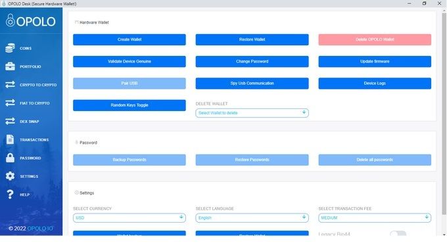Open Help in the sidebar
Image resolution: width=447 pixels, height=251 pixels.
(x=24, y=194)
